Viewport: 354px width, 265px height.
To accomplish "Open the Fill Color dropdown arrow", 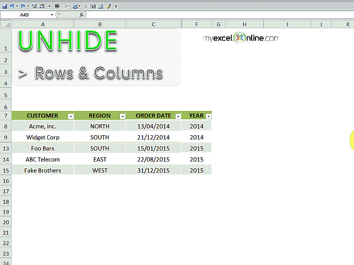I will coord(69,6).
